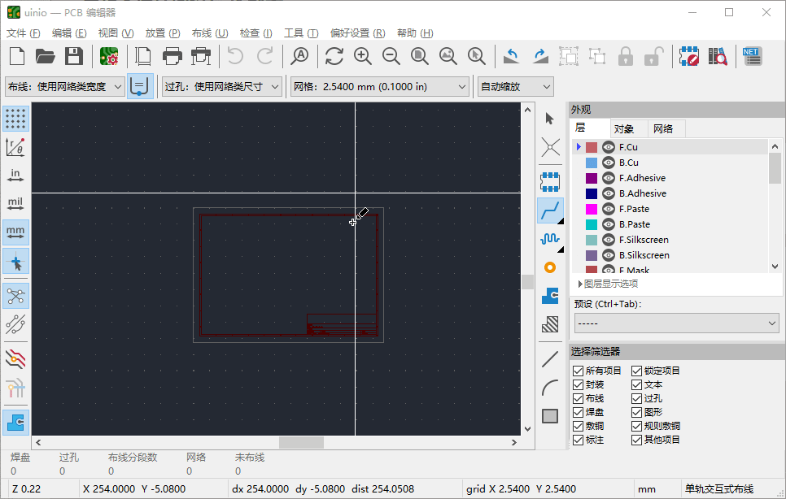
Task: Switch to the 对象 tab
Action: pos(624,128)
